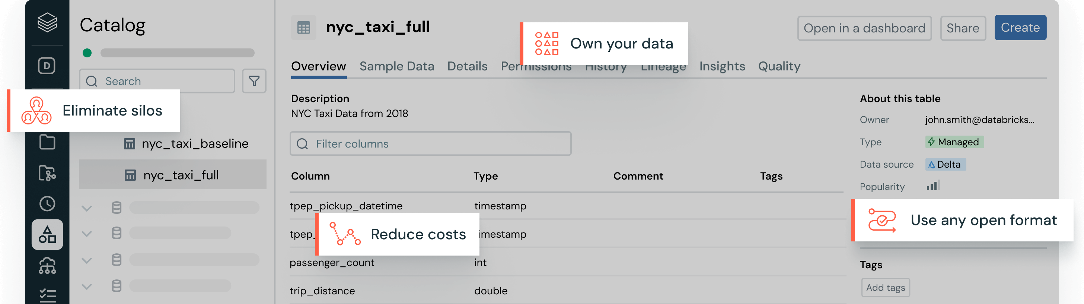Click the Open in a dashboard button
1084x304 pixels.
864,28
